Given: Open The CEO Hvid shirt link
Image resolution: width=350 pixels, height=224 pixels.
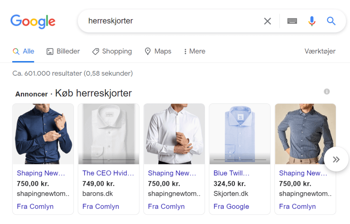Looking at the screenshot, I should pos(108,173).
